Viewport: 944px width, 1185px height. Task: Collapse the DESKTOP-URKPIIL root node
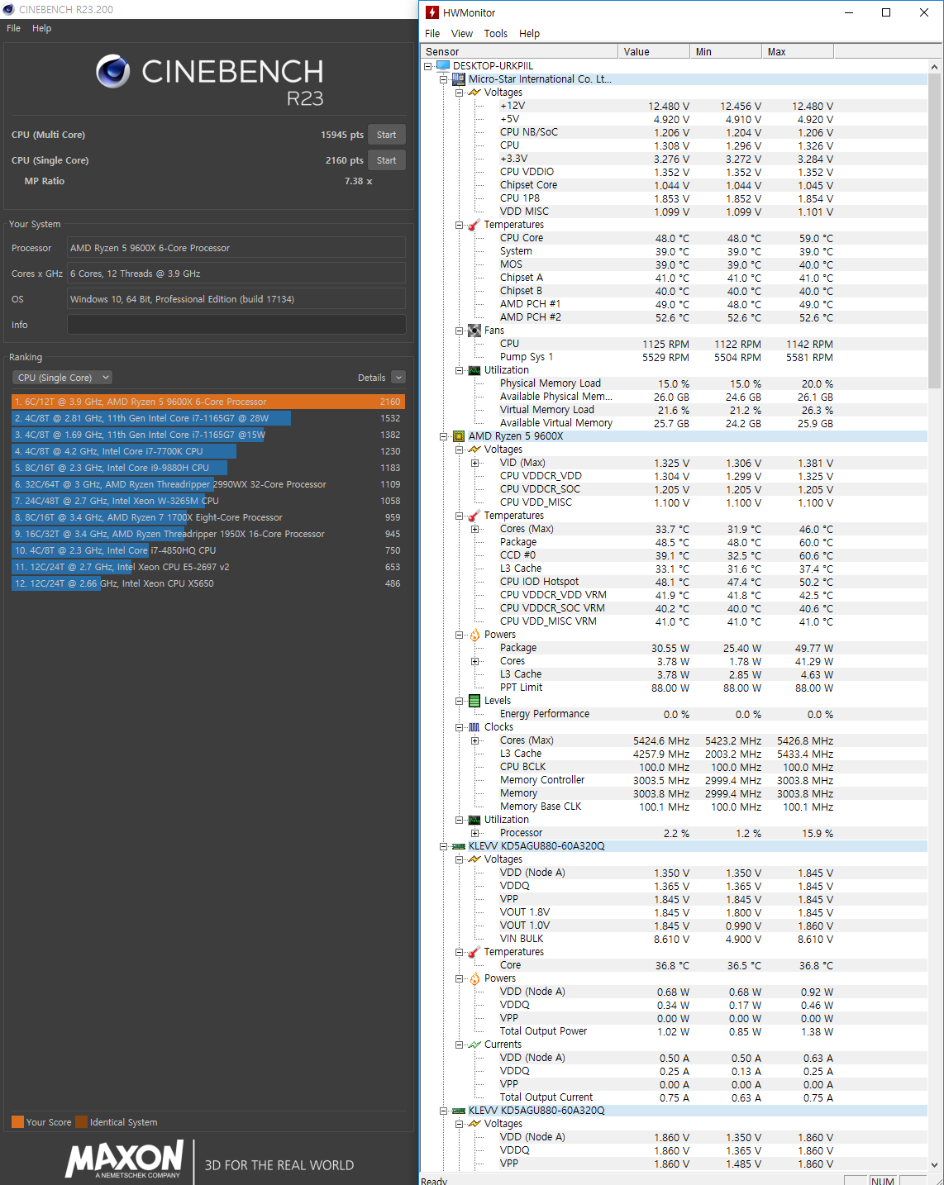point(428,66)
